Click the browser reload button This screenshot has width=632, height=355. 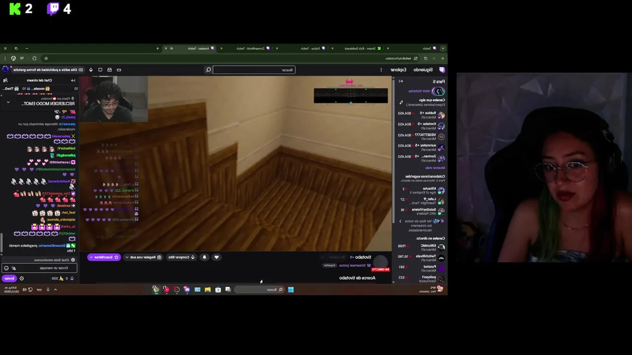(426, 58)
